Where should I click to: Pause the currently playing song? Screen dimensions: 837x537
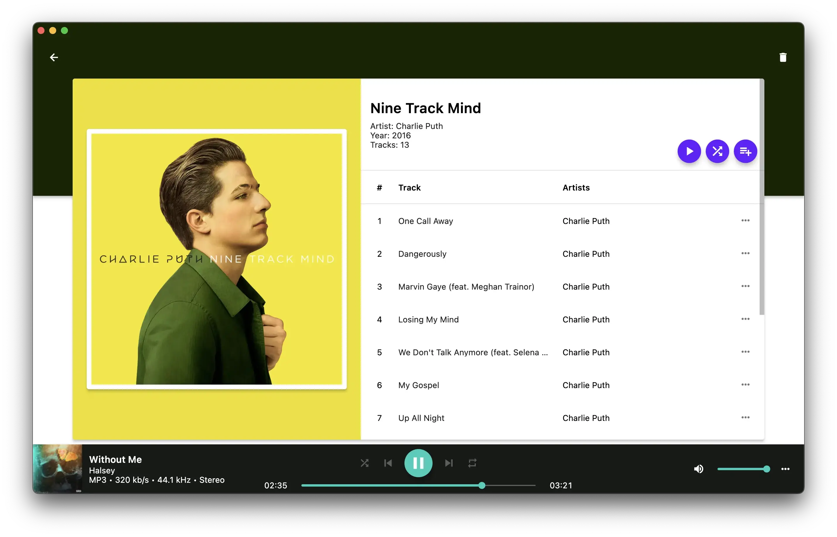(x=418, y=463)
